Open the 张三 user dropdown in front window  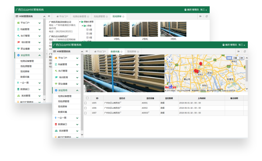pyautogui.click(x=241, y=45)
